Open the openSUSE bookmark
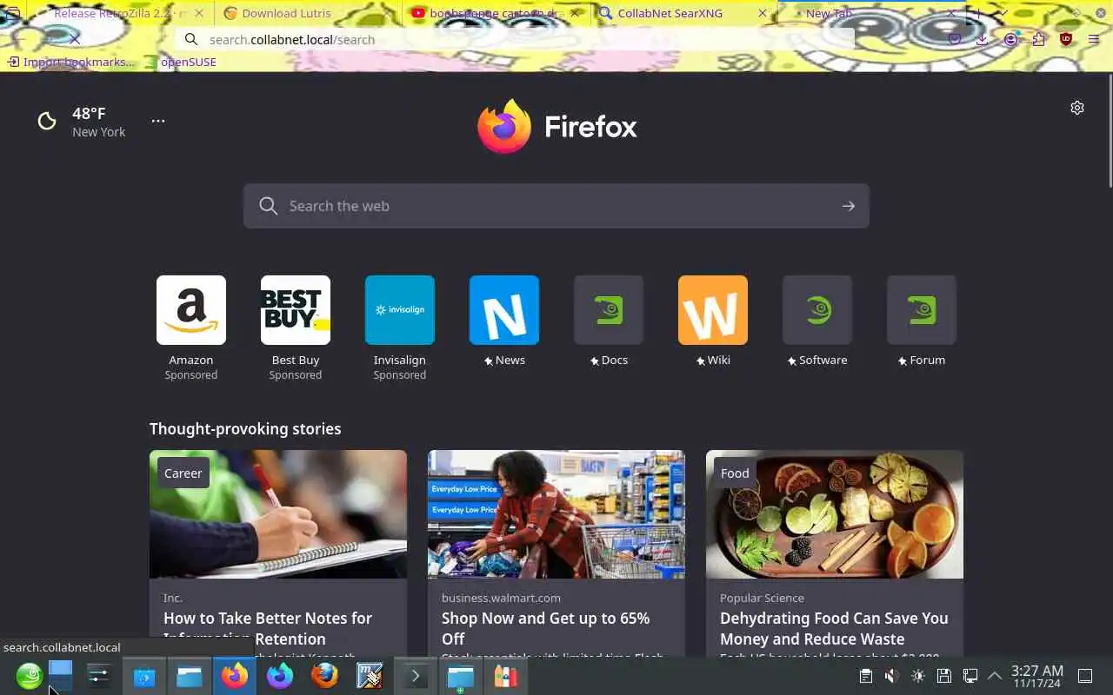Screen dimensions: 1113x695 pos(180,62)
